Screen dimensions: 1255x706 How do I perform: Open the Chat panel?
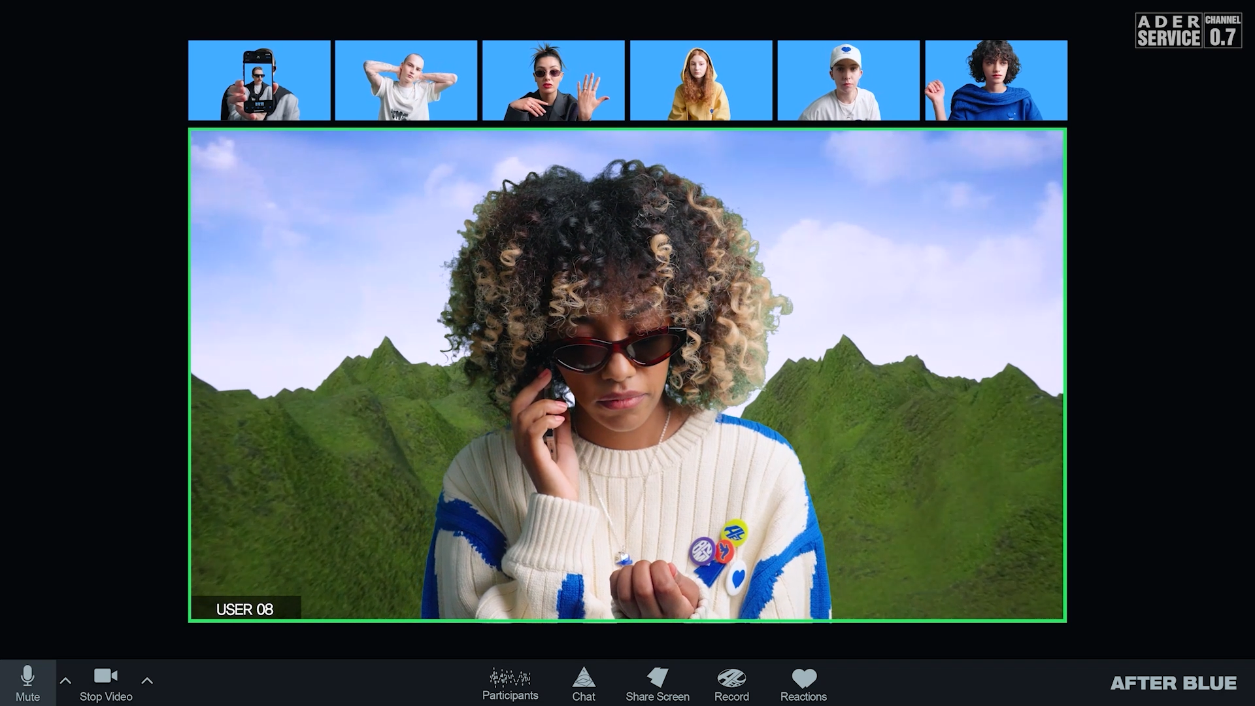(584, 684)
